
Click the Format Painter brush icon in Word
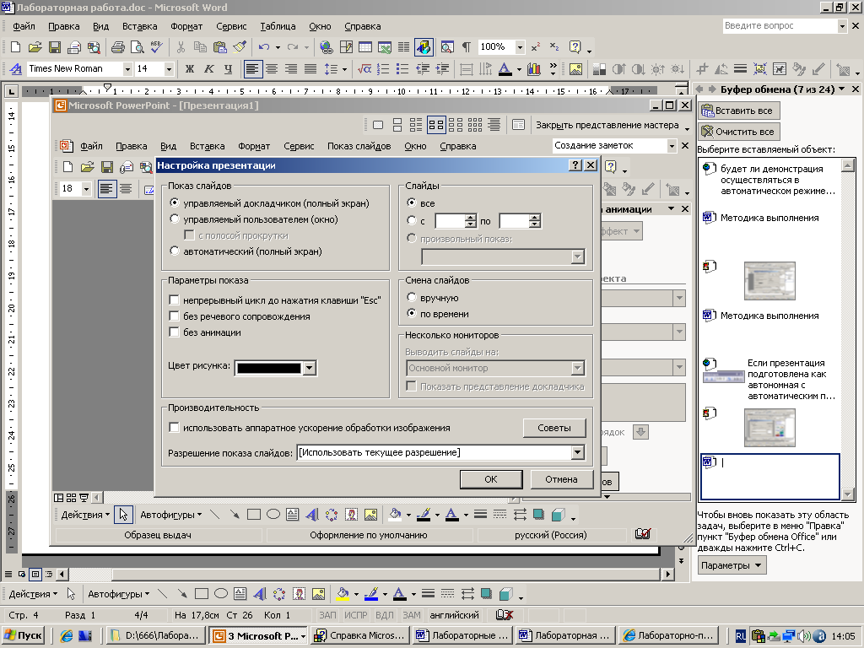pyautogui.click(x=239, y=47)
